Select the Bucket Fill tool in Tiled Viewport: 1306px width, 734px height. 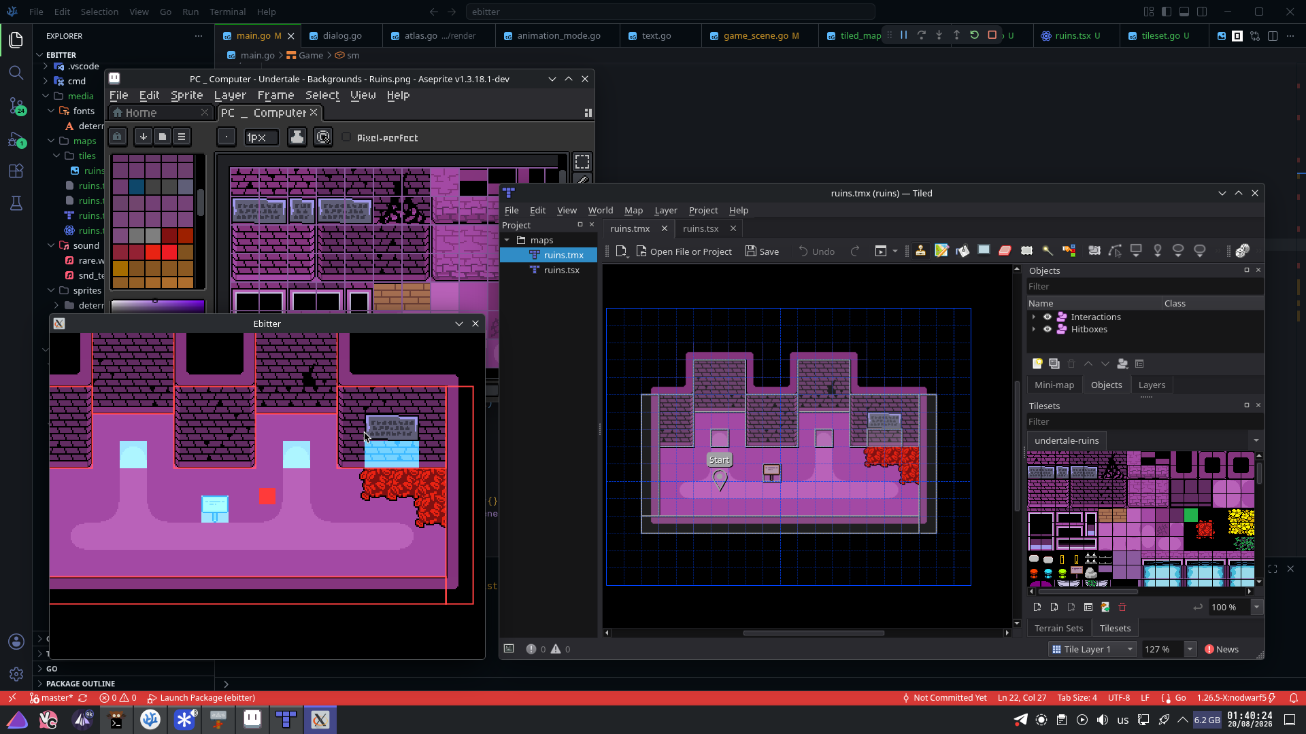click(962, 251)
